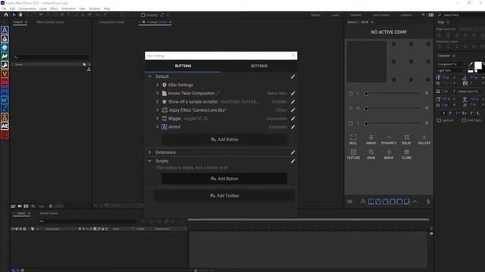This screenshot has width=485, height=272.
Task: Adjust the first Motion slider handle
Action: tap(366, 94)
